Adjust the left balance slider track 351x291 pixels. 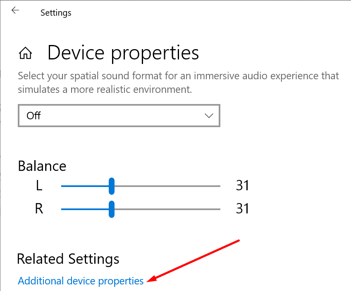(165, 186)
